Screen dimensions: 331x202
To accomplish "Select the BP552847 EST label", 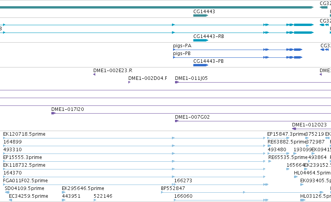I will [x=173, y=188].
